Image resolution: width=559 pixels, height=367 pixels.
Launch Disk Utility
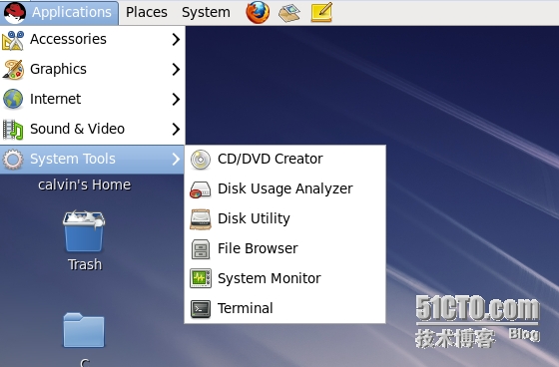point(284,219)
